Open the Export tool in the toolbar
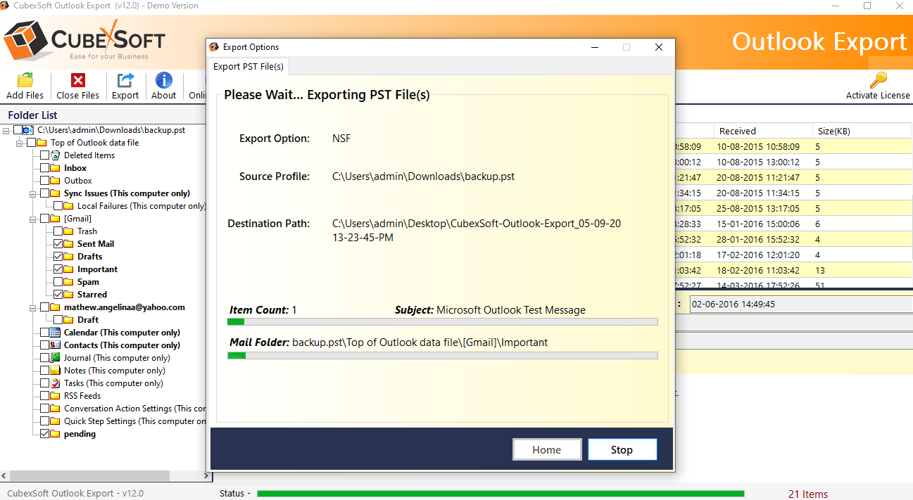 click(125, 80)
